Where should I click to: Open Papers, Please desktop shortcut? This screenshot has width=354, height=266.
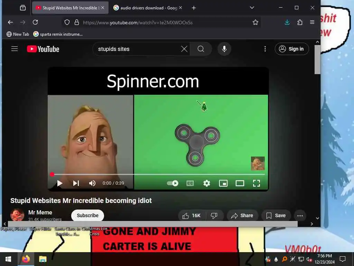[x=13, y=229]
